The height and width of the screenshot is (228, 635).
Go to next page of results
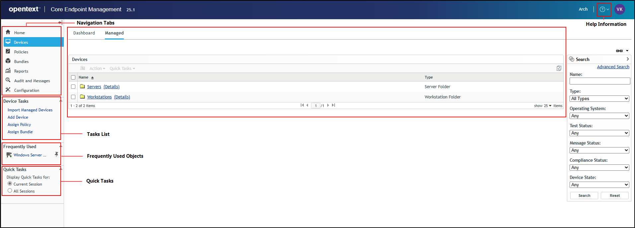click(x=328, y=105)
